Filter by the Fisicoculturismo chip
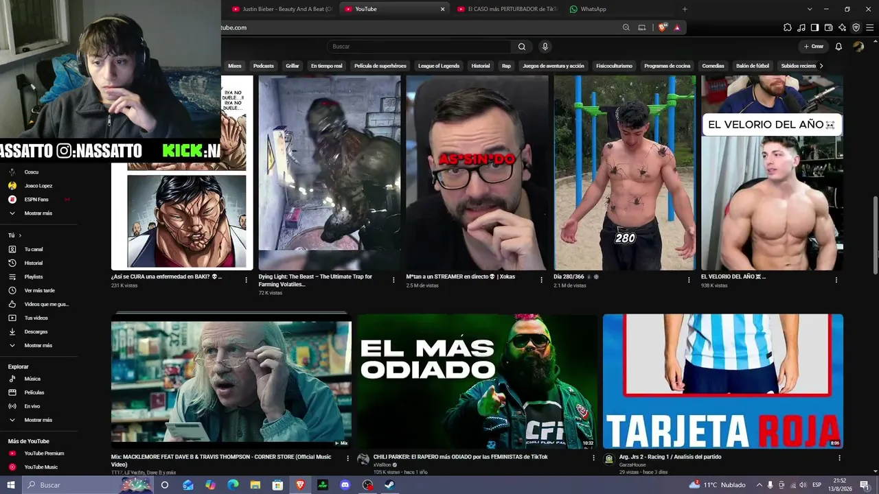Screen dimensions: 879x494 pos(614,66)
